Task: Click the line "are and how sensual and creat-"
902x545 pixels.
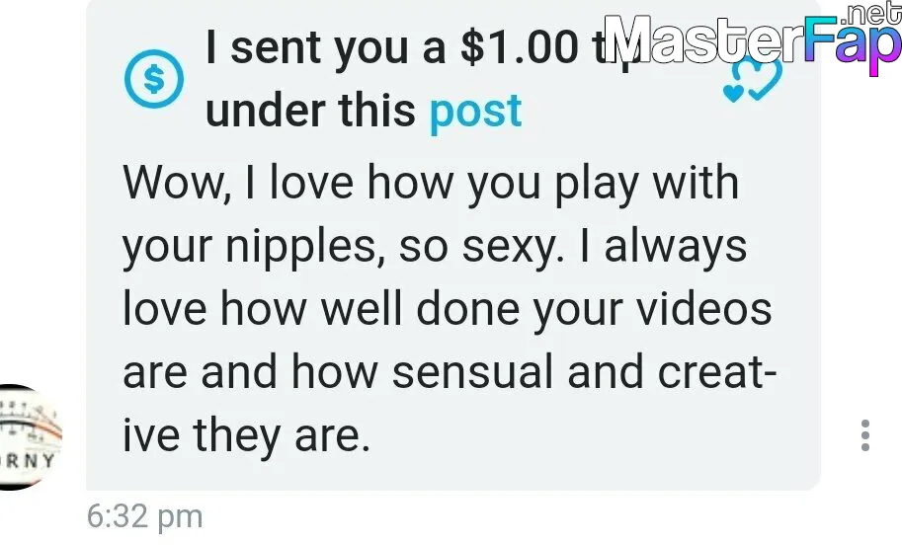Action: click(x=450, y=372)
